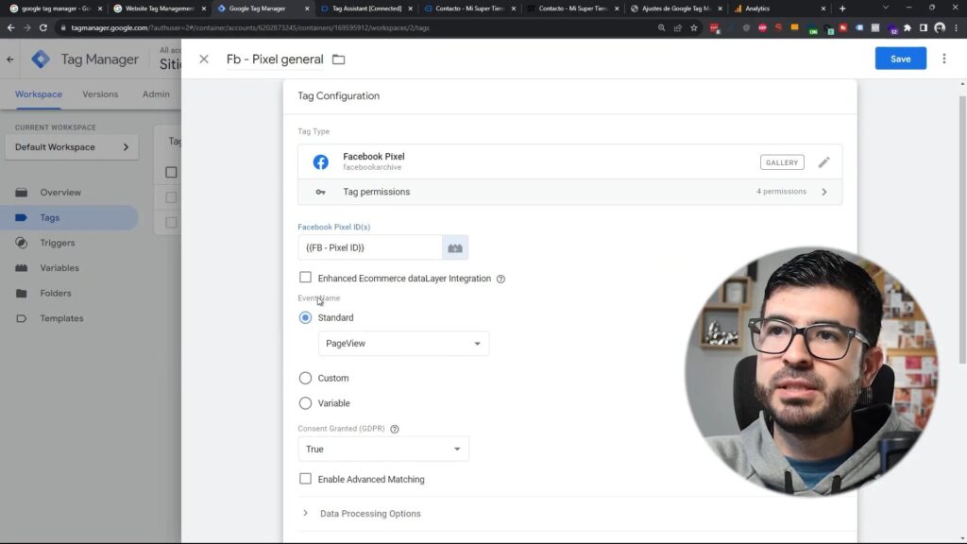Switch to Tag Assistant [Connected] browser tab
Viewport: 967px width, 544px height.
coord(365,8)
